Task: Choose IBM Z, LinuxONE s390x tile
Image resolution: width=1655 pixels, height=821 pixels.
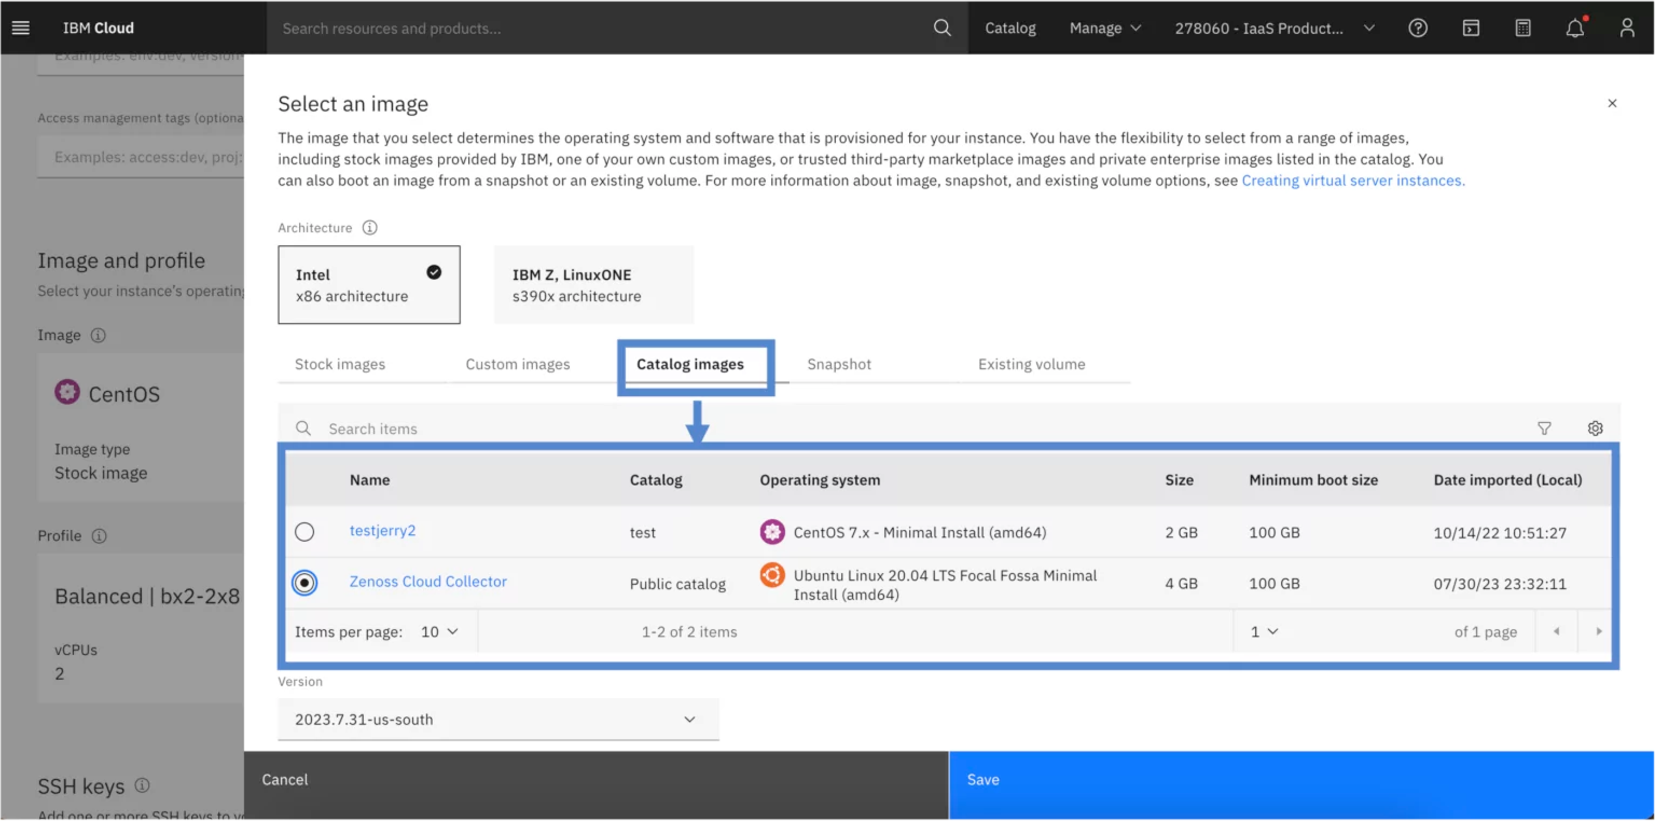Action: coord(594,284)
